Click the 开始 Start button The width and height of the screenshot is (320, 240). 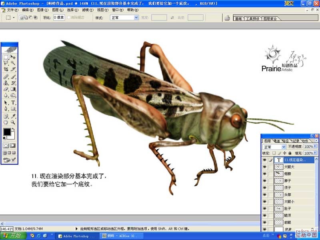pos(13,236)
